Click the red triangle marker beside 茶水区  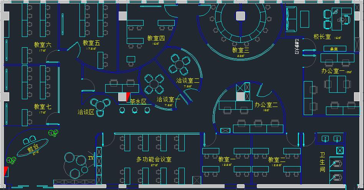pyautogui.click(x=128, y=97)
